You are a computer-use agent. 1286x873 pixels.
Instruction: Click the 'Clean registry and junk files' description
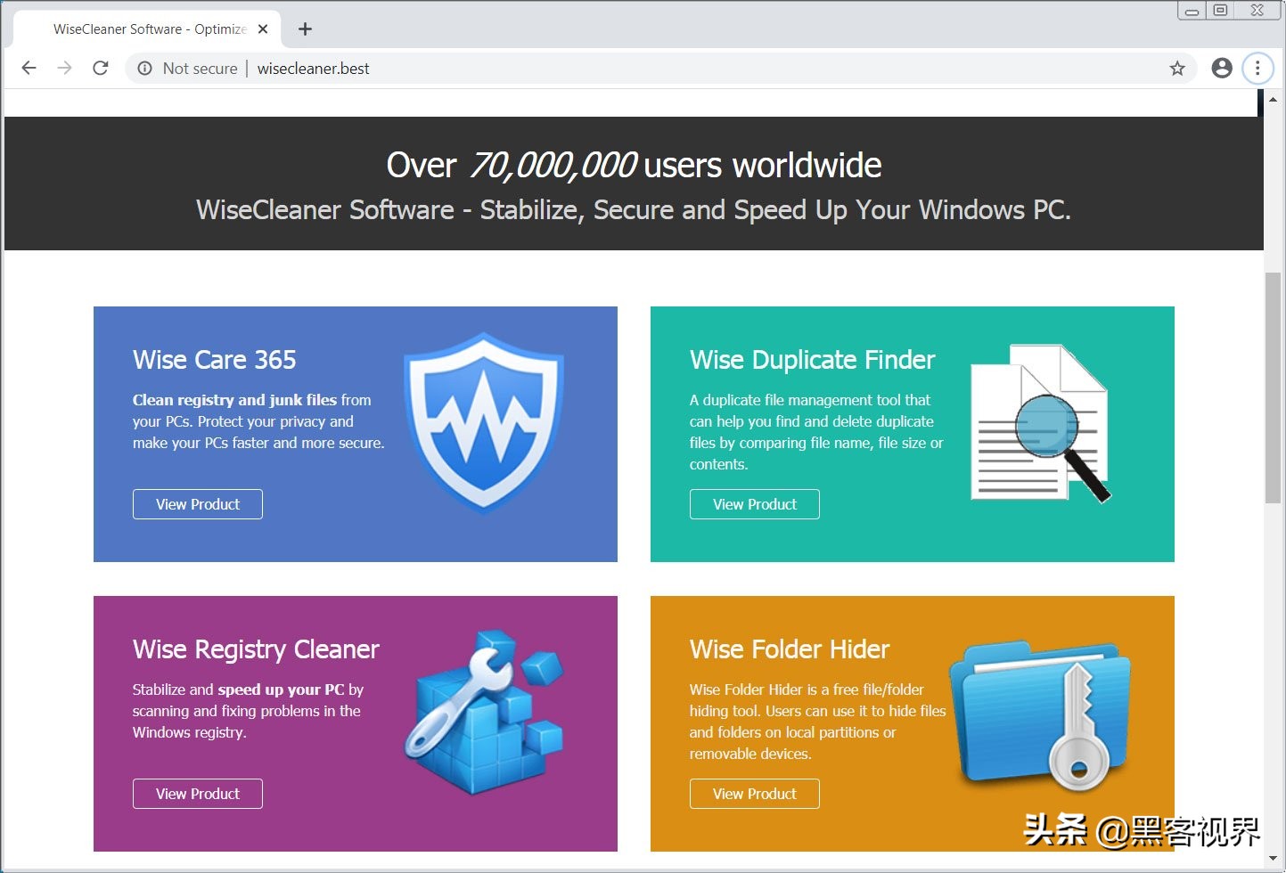click(x=258, y=421)
